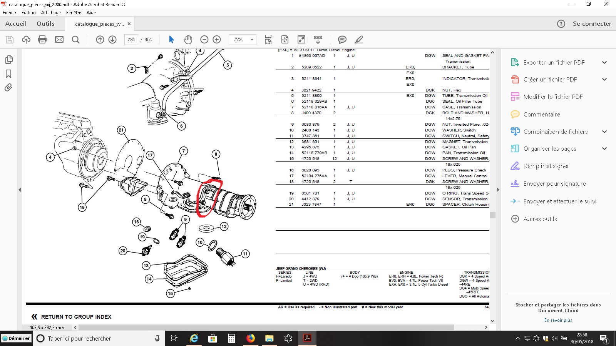Screen dimensions: 616x346
Task: Click the upload to cloud icon
Action: click(x=26, y=39)
